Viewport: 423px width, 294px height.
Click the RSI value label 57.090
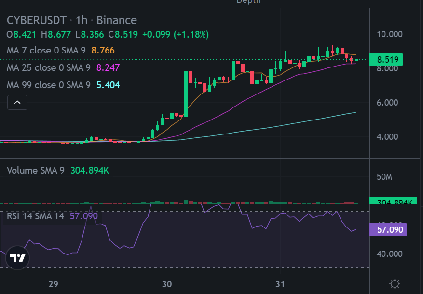pyautogui.click(x=388, y=230)
